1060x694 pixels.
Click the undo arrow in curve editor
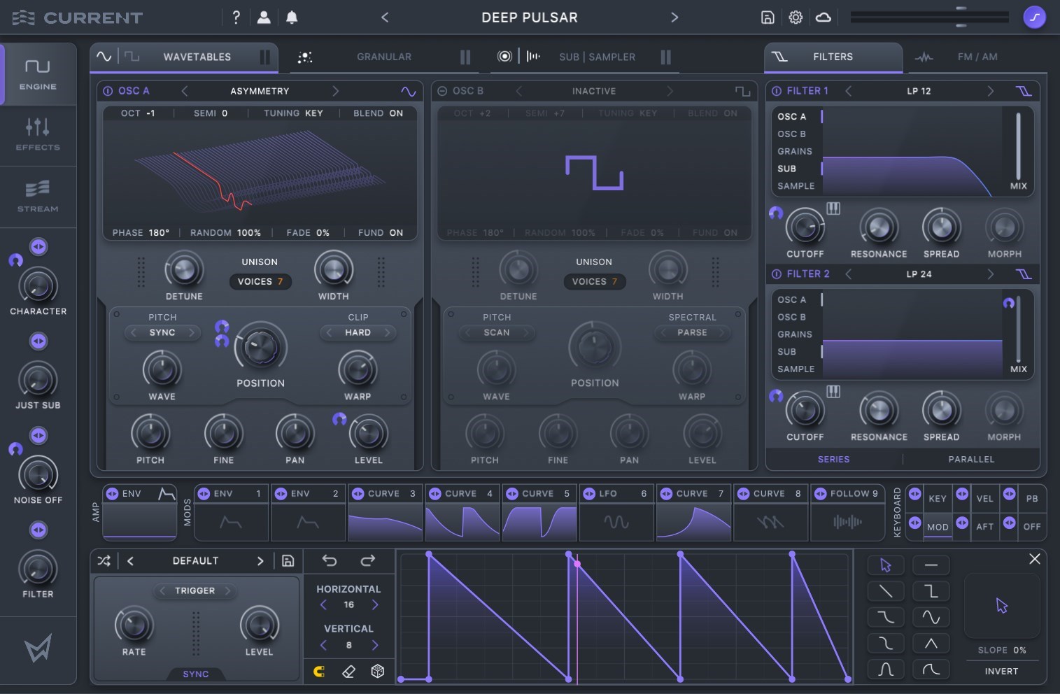pyautogui.click(x=330, y=560)
